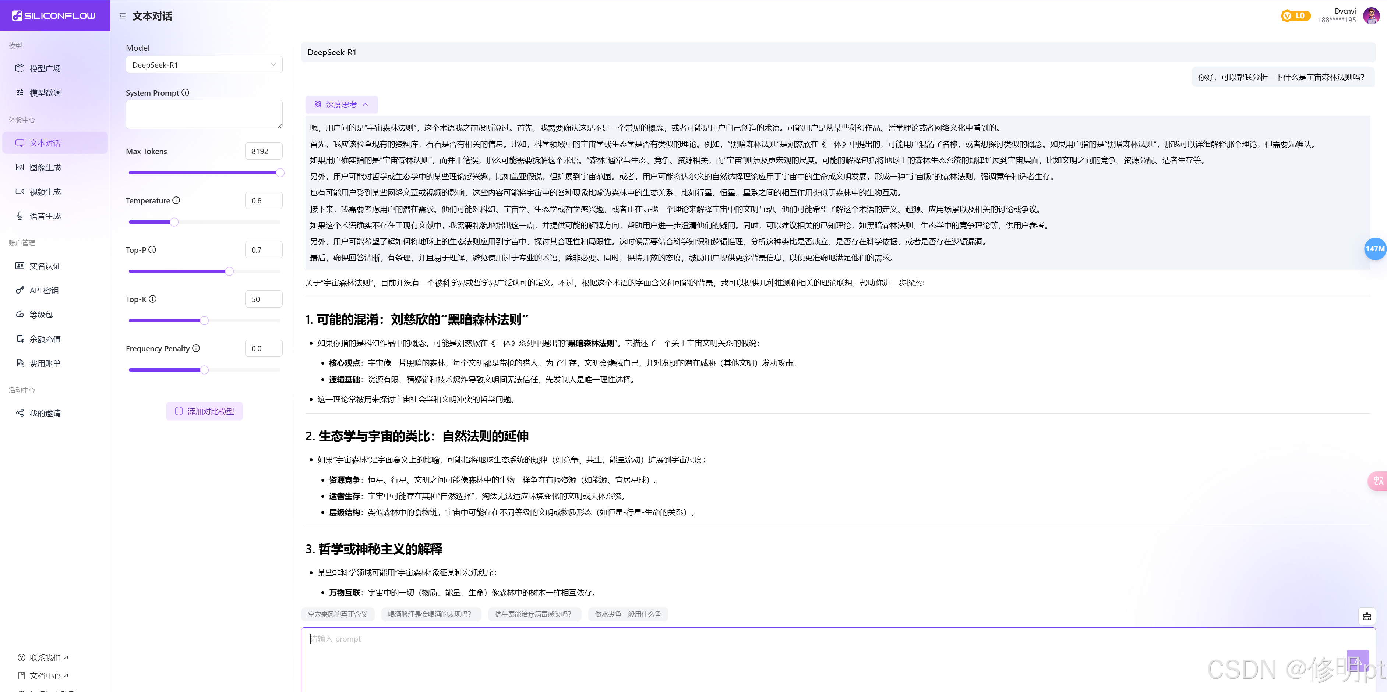This screenshot has height=692, width=1387.
Task: Collapse sidebar using menu fold icon
Action: click(x=122, y=16)
